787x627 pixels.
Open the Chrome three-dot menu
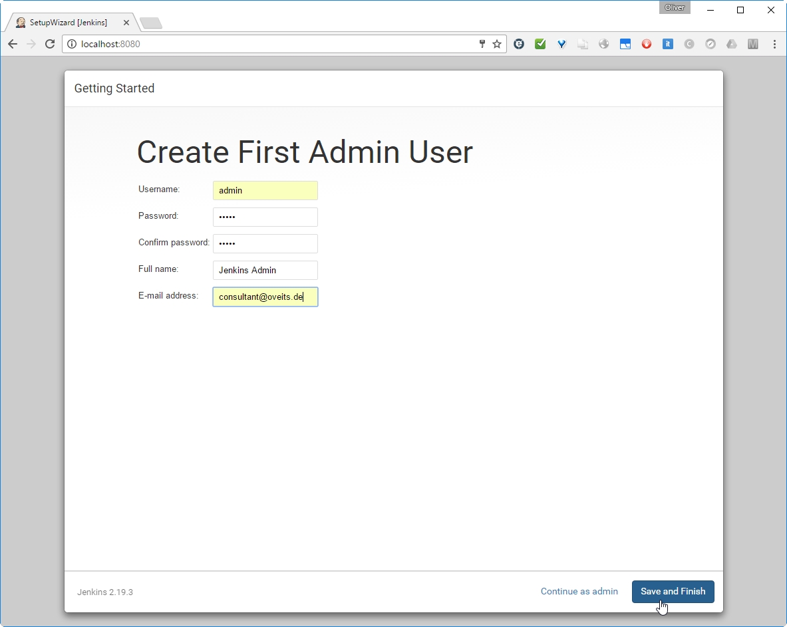[774, 44]
